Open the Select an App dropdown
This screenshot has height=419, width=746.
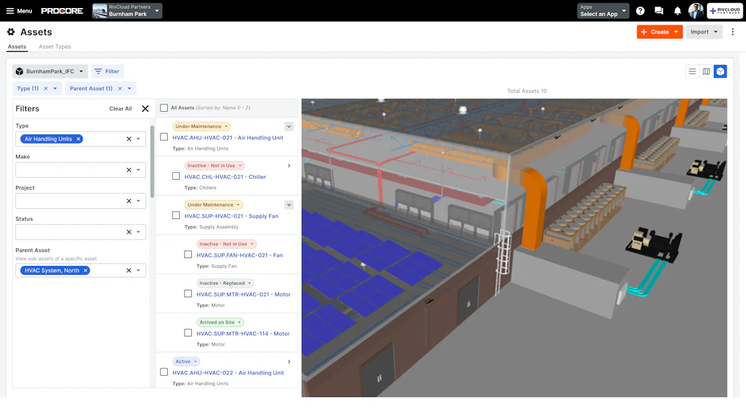tap(603, 11)
